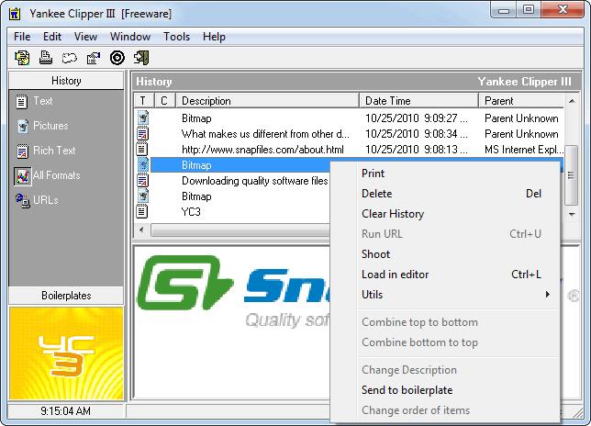
Task: Click the bullseye target toolbar icon
Action: [117, 58]
